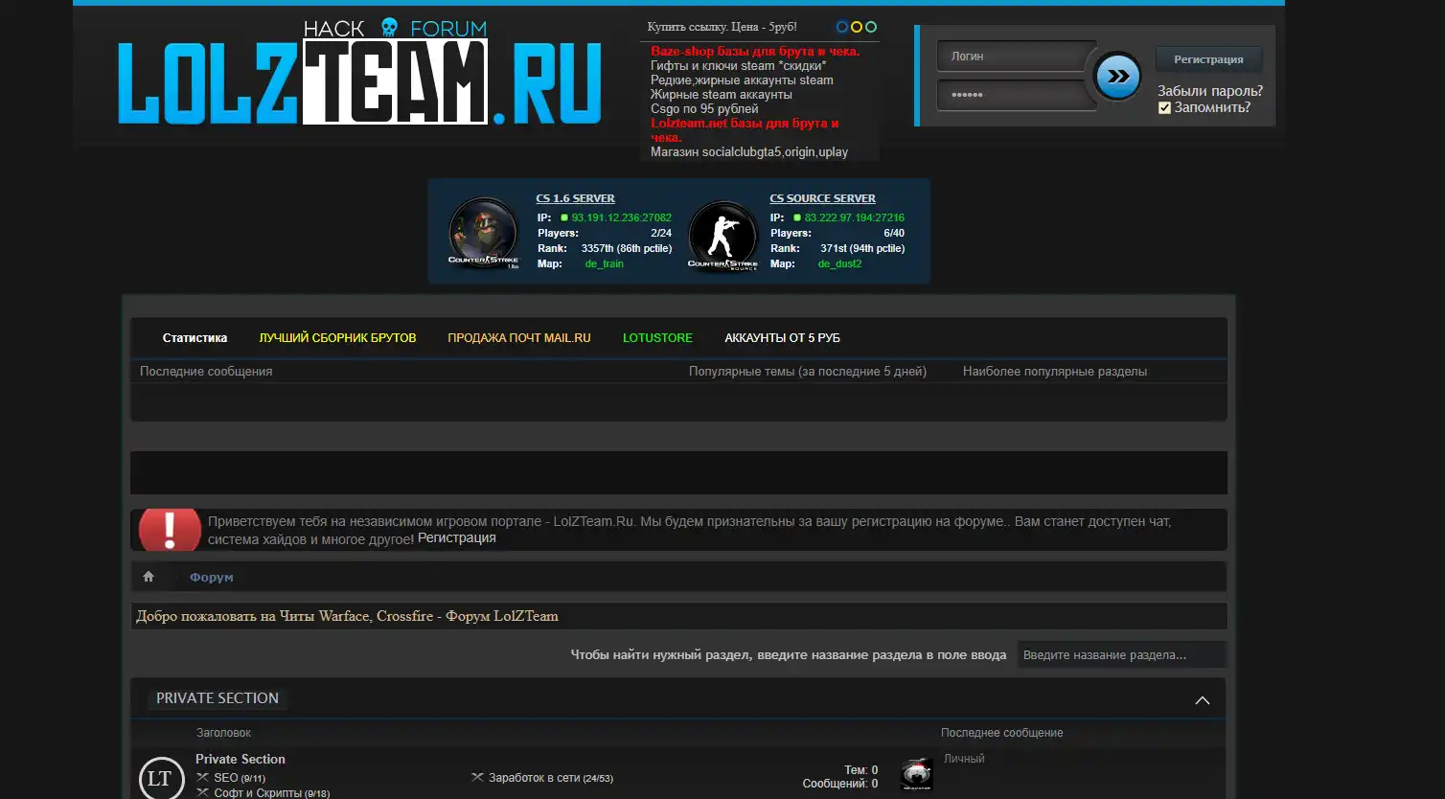Click Последние сообщения column header
Screen dimensions: 1445x799
pos(206,372)
